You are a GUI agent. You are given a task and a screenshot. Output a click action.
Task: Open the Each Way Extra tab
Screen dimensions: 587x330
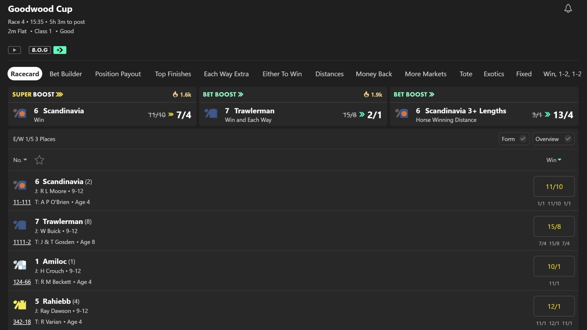[226, 74]
